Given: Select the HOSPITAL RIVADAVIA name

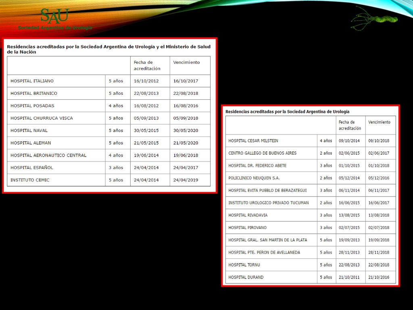Looking at the screenshot, I should [248, 215].
